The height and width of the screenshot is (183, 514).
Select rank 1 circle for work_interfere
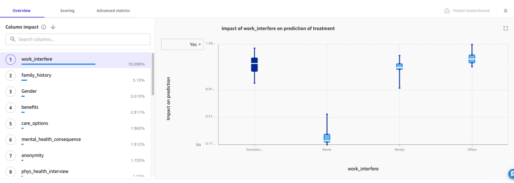pos(11,60)
